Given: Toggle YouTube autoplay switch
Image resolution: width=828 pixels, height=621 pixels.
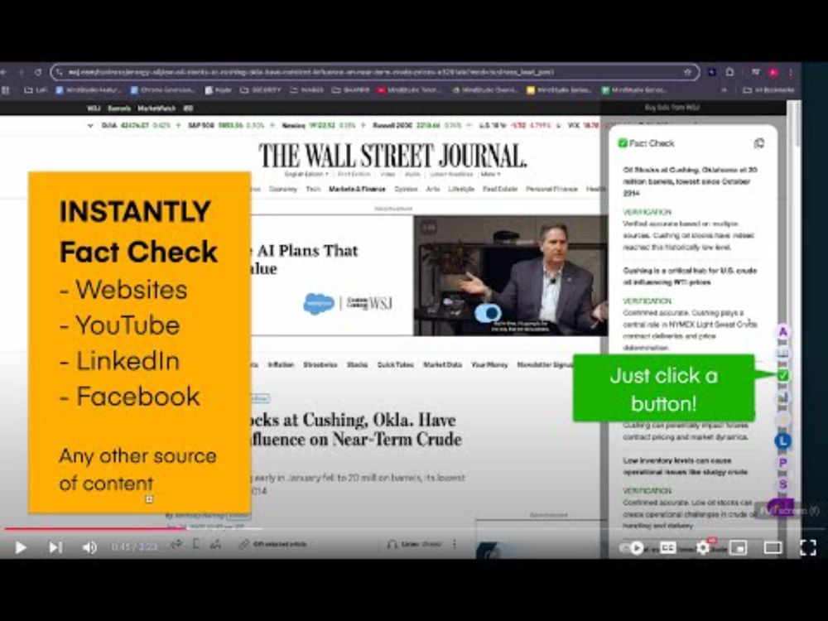Looking at the screenshot, I should [x=632, y=548].
